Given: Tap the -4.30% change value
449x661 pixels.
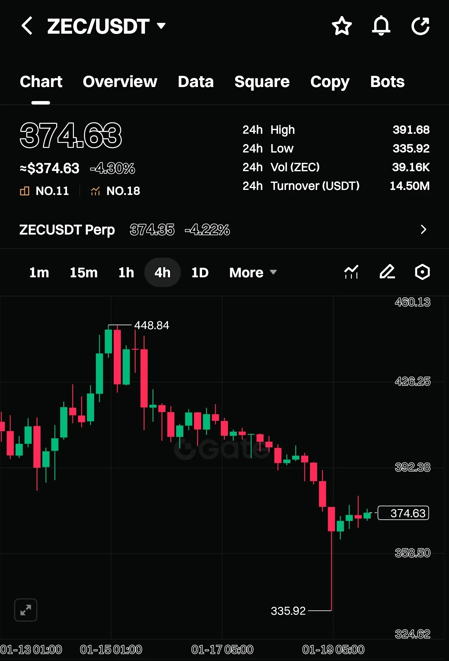Looking at the screenshot, I should 113,168.
